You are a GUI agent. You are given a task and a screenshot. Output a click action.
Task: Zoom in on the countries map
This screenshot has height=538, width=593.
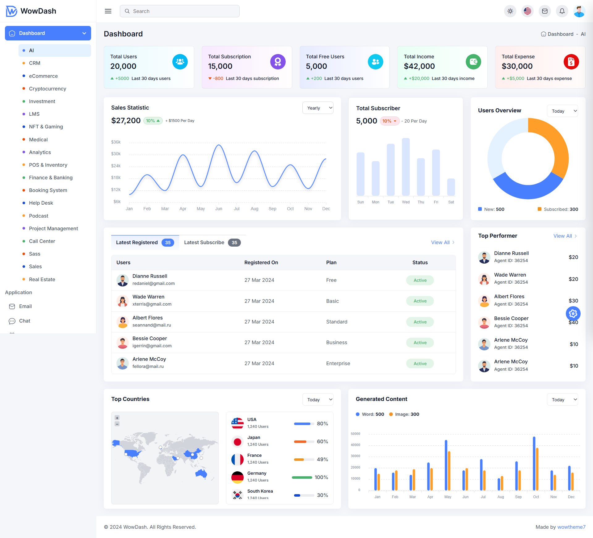(117, 418)
